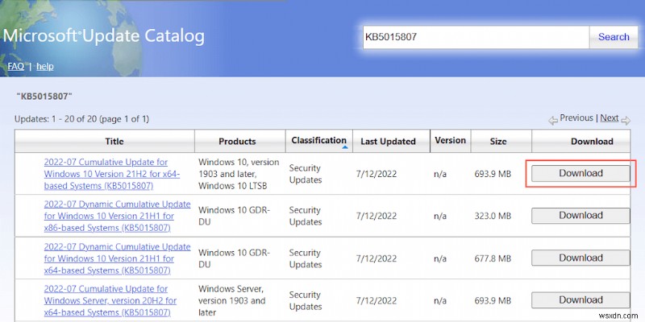The image size is (645, 322).
Task: Click the Search button
Action: pos(614,37)
